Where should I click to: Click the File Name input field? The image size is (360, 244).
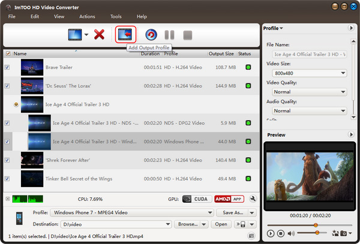click(x=310, y=54)
